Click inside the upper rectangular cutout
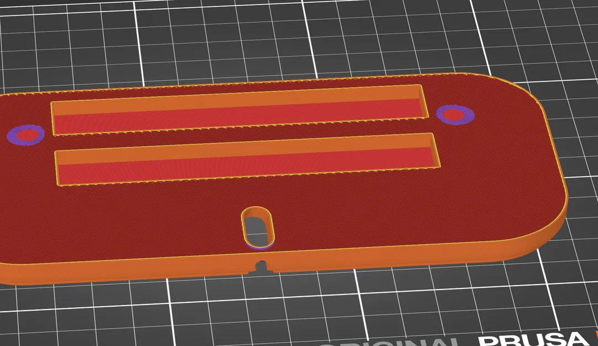This screenshot has width=598, height=346. point(239,110)
